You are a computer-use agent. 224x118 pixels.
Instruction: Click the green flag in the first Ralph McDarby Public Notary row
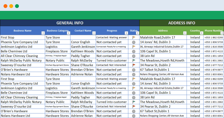134,60
